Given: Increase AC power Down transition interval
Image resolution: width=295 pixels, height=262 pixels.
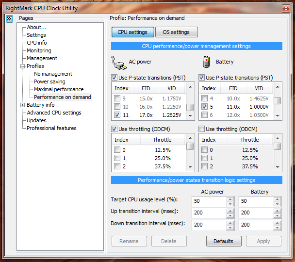Looking at the screenshot, I should pos(230,223).
